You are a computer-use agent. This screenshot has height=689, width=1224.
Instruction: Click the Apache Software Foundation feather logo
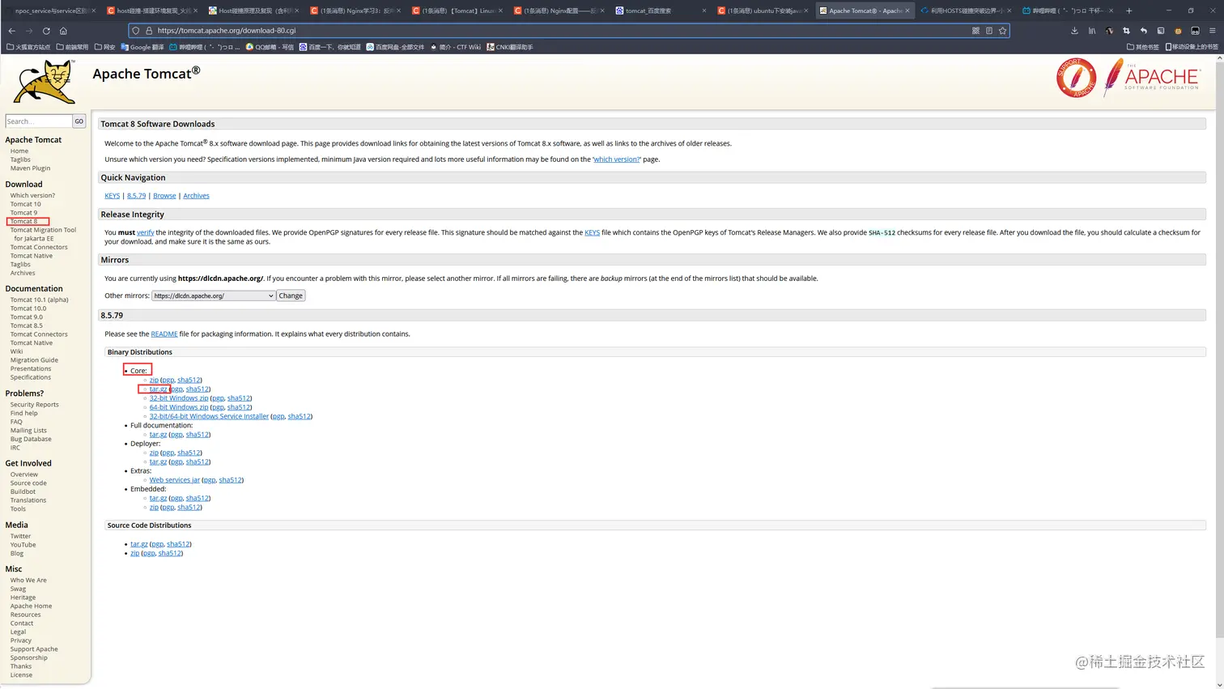1152,78
